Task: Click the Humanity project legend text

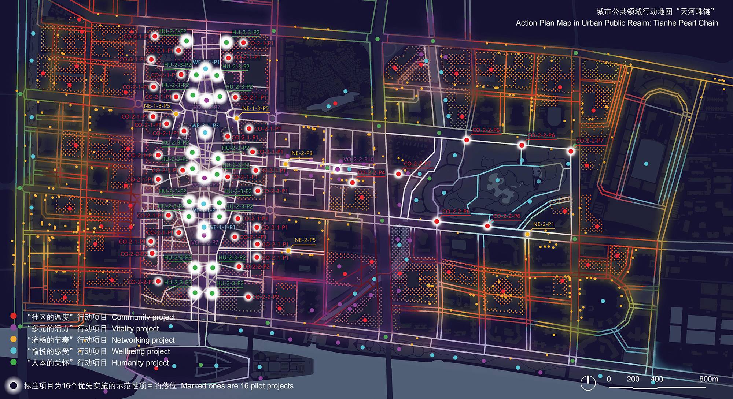Action: click(x=140, y=363)
